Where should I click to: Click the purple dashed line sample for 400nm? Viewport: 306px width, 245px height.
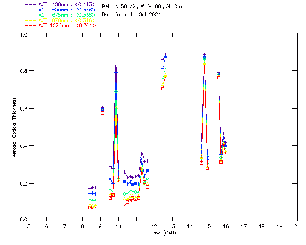tap(31, 4)
